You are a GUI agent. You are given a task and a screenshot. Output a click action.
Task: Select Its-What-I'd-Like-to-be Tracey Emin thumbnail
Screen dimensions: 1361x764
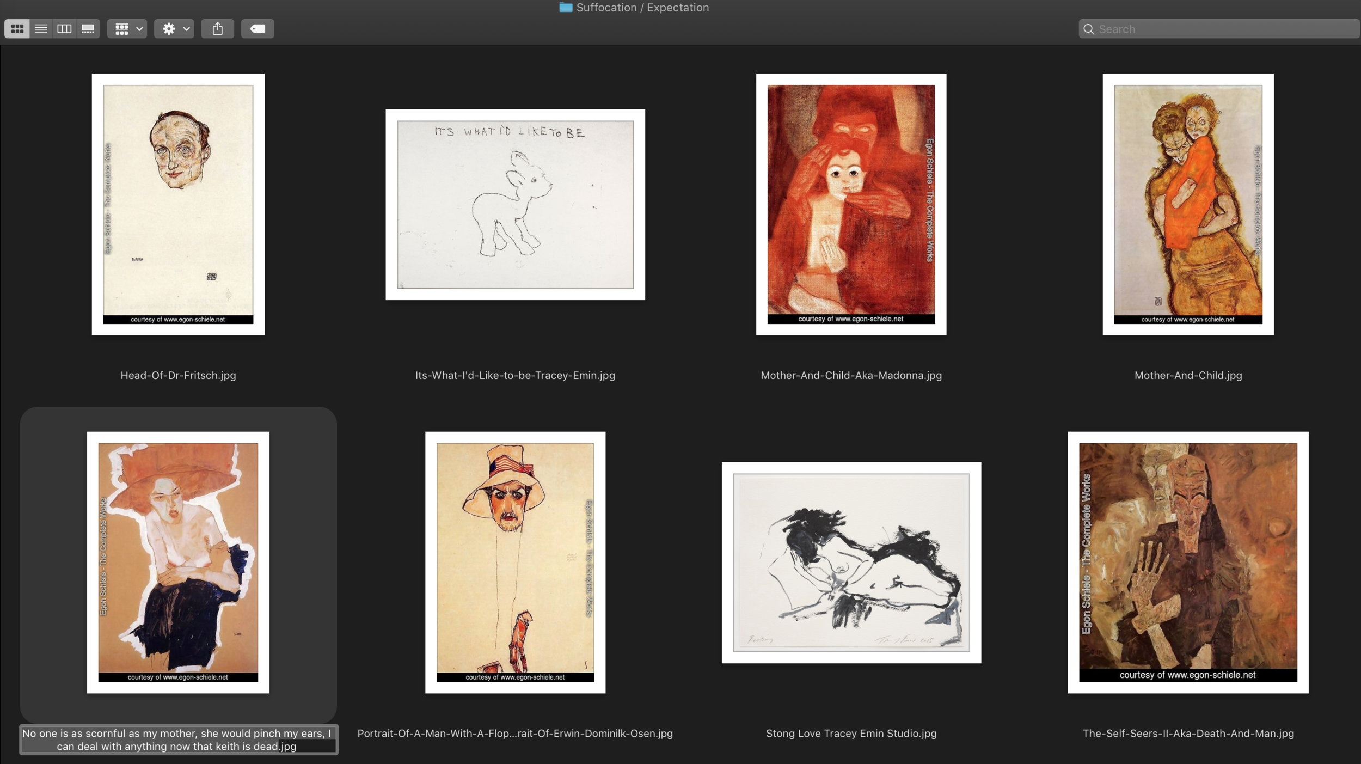pos(515,204)
